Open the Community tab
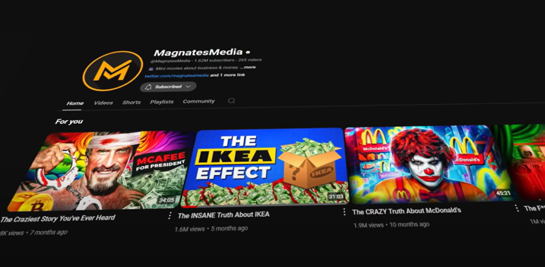Viewport: 545px width, 267px height. click(x=199, y=101)
